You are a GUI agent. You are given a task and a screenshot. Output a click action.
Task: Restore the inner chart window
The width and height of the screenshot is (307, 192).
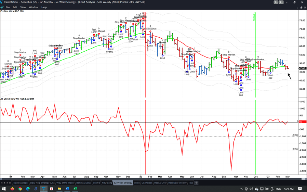tap(301, 7)
